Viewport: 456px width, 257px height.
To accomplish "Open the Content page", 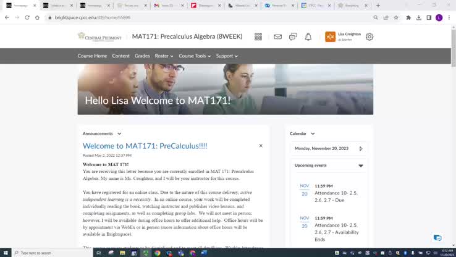I will [120, 56].
